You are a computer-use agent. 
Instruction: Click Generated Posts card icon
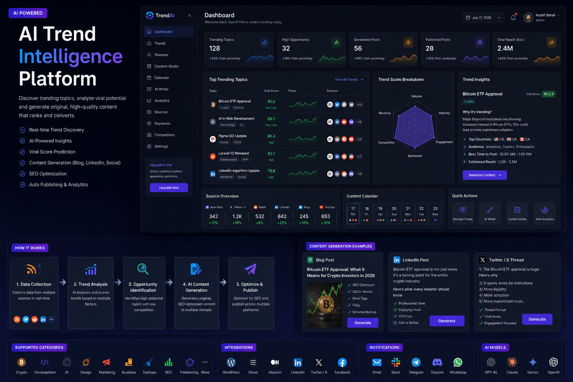point(408,43)
